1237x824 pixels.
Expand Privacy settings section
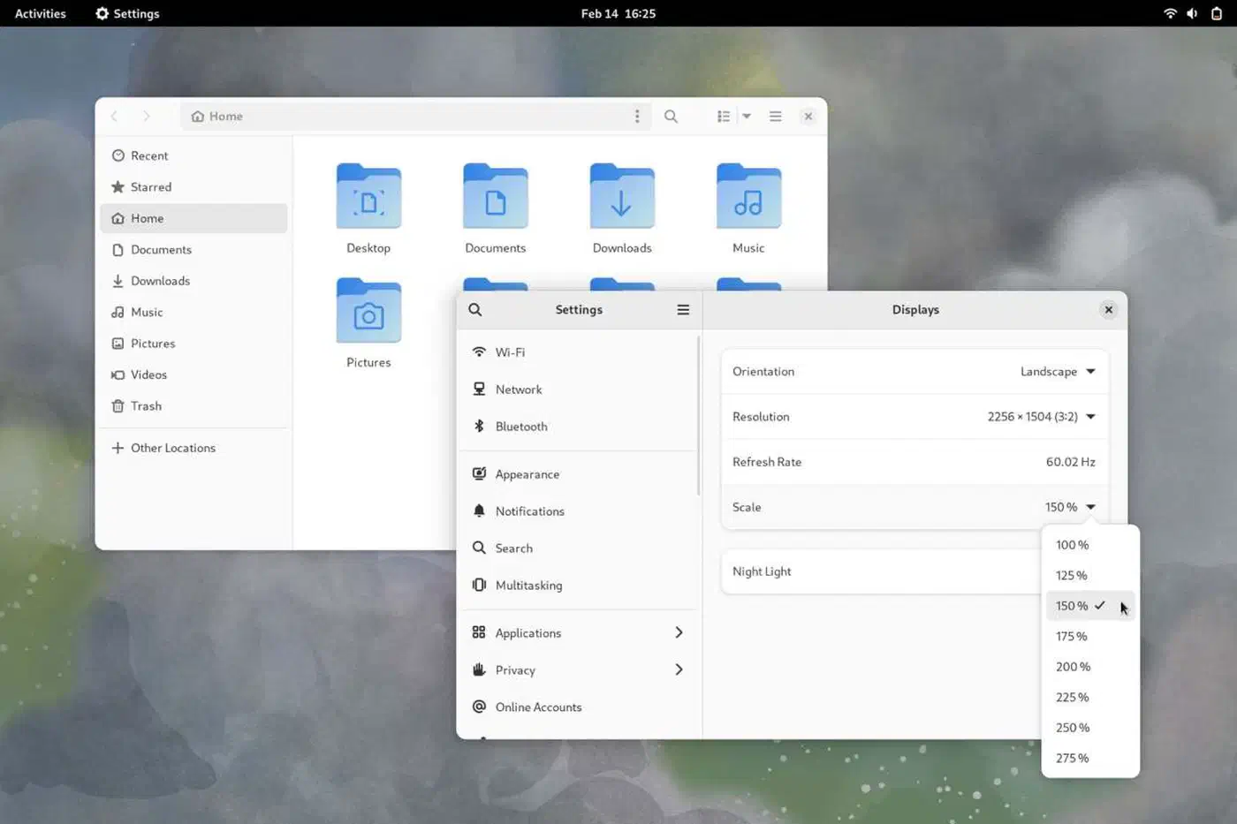tap(578, 670)
